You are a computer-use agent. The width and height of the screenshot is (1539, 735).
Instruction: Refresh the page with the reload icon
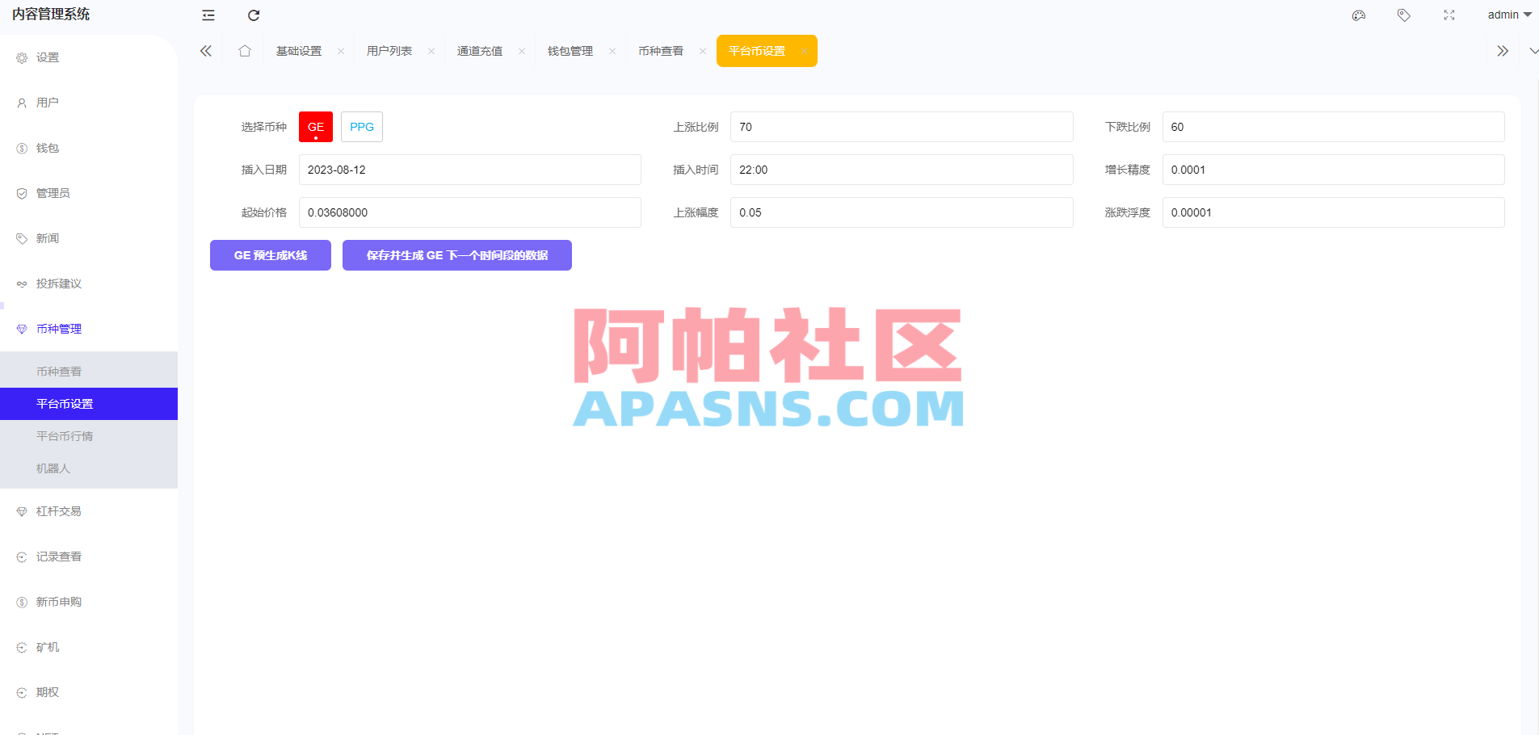tap(254, 15)
